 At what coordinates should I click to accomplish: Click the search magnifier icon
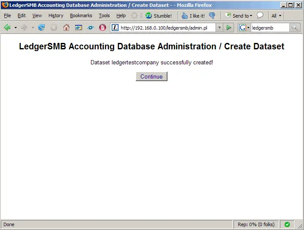[x=295, y=27]
